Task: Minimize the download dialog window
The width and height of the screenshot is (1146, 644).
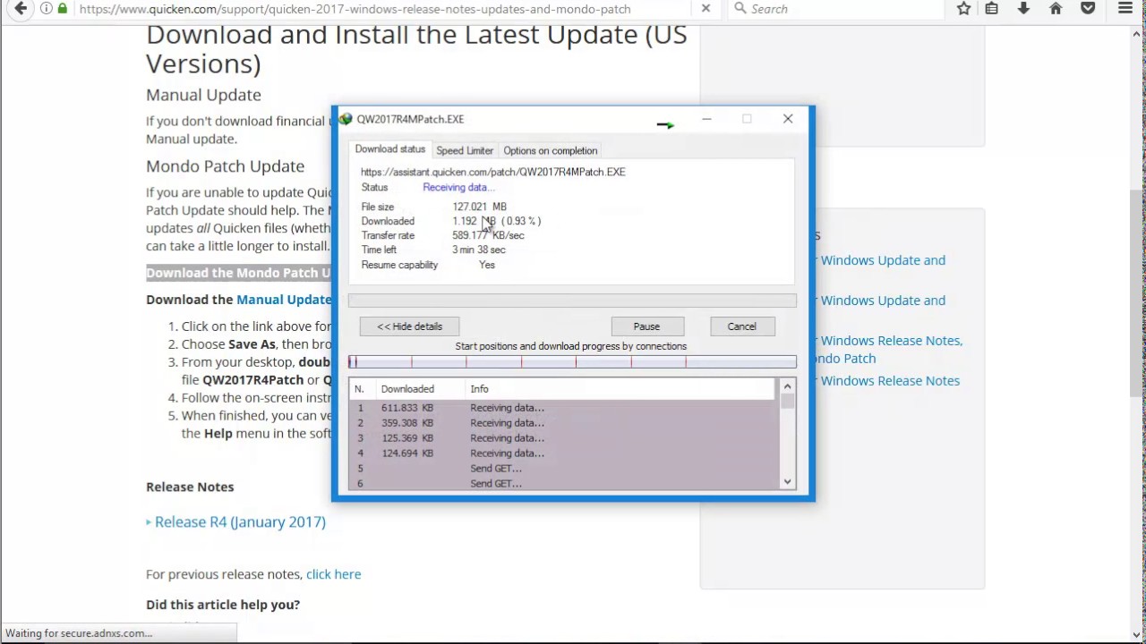Action: coord(706,119)
